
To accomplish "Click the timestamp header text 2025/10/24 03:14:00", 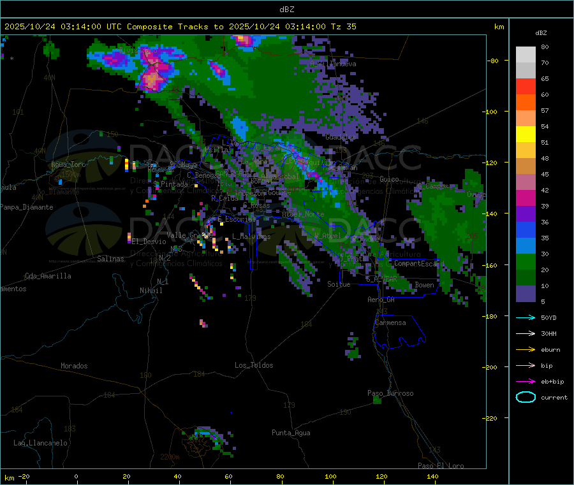I will (53, 27).
